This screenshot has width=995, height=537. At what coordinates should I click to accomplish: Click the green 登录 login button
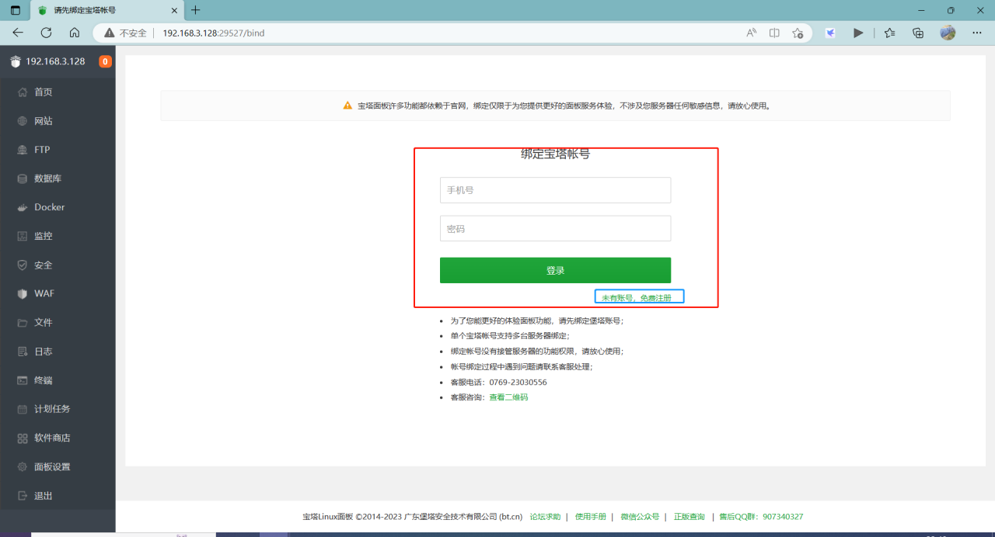click(555, 270)
